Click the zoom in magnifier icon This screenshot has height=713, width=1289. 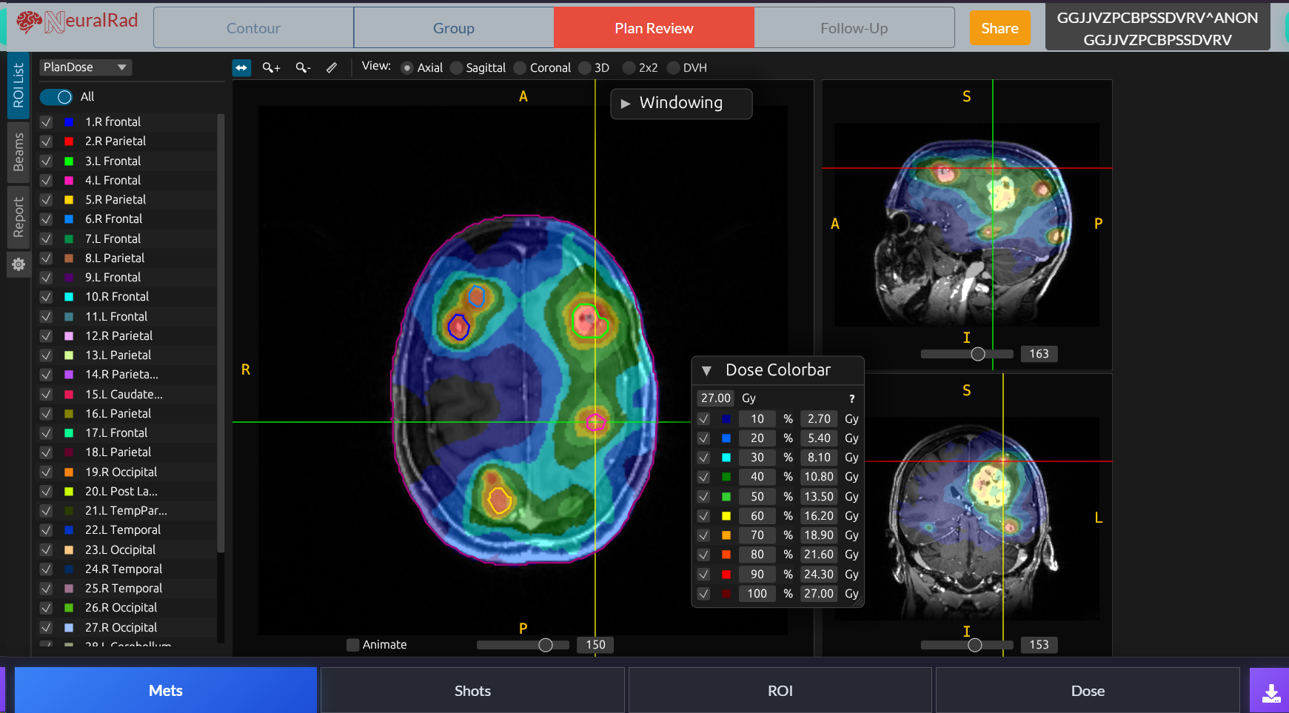point(271,67)
